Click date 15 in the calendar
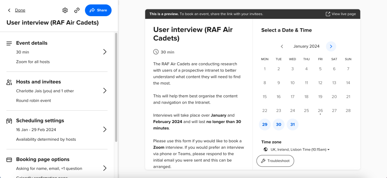The width and height of the screenshot is (387, 178). click(x=265, y=97)
